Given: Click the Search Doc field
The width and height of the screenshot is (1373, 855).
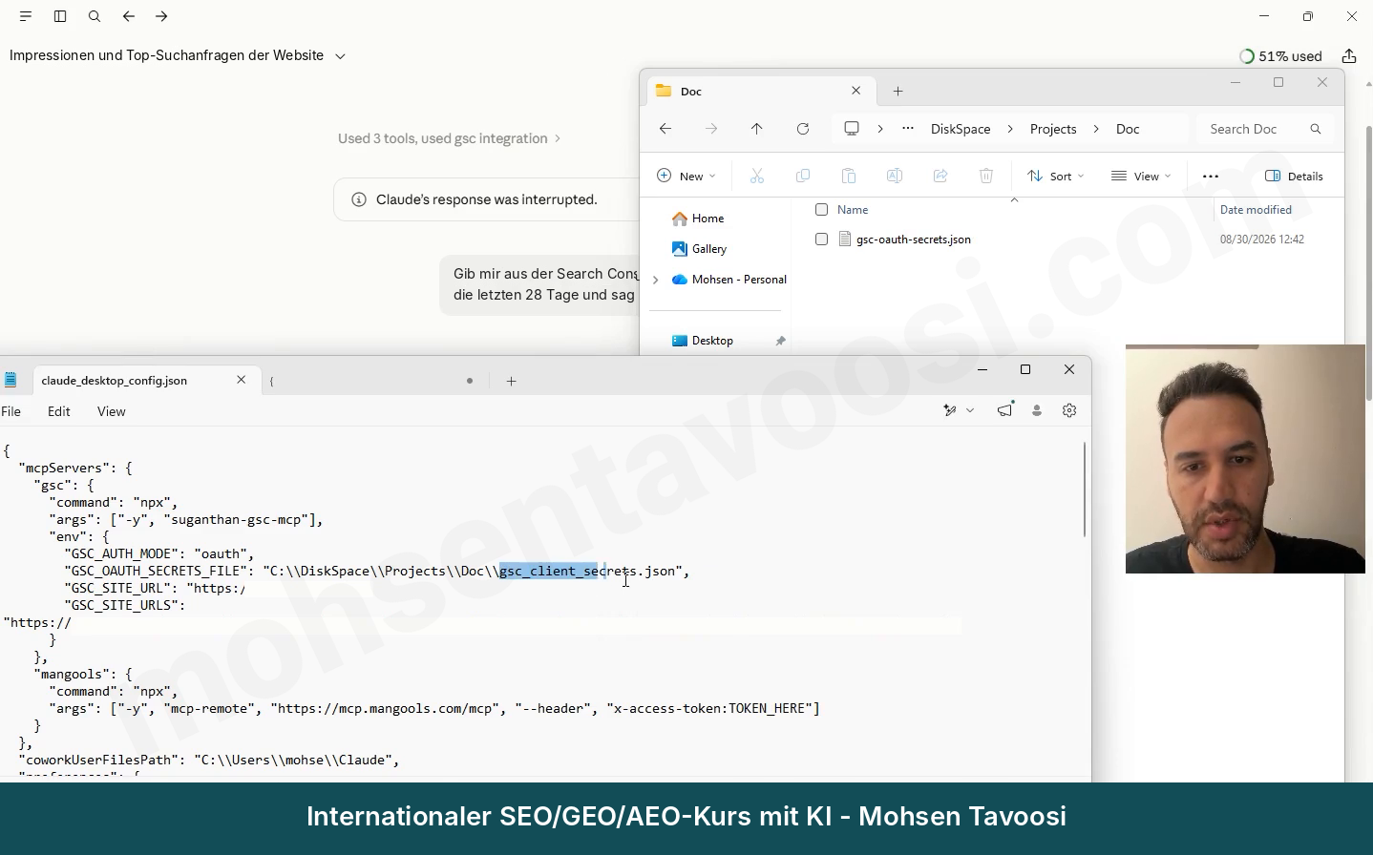Looking at the screenshot, I should 1265,129.
